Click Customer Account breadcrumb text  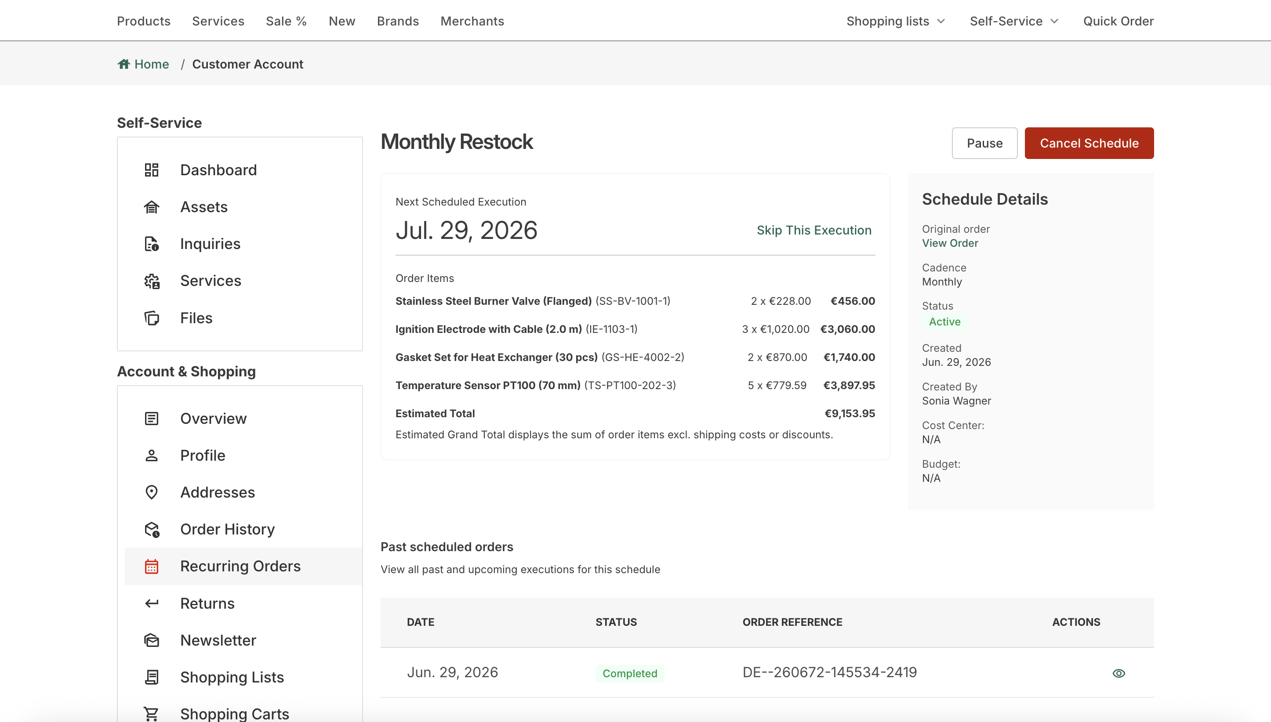click(247, 64)
